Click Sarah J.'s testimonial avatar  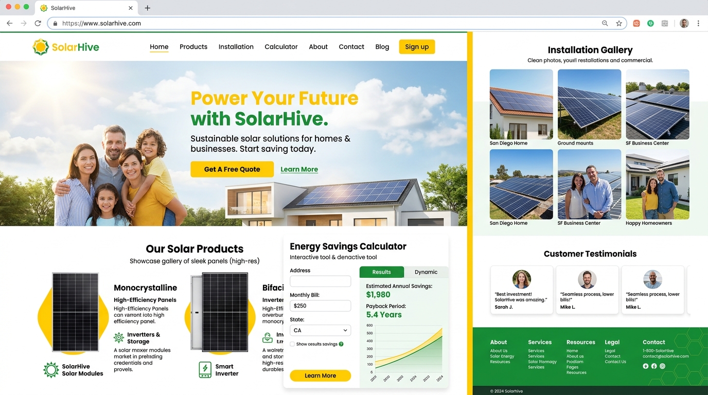[x=522, y=279]
